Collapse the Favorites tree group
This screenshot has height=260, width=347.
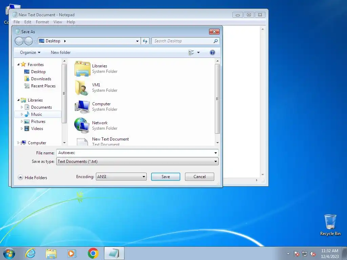pyautogui.click(x=18, y=64)
